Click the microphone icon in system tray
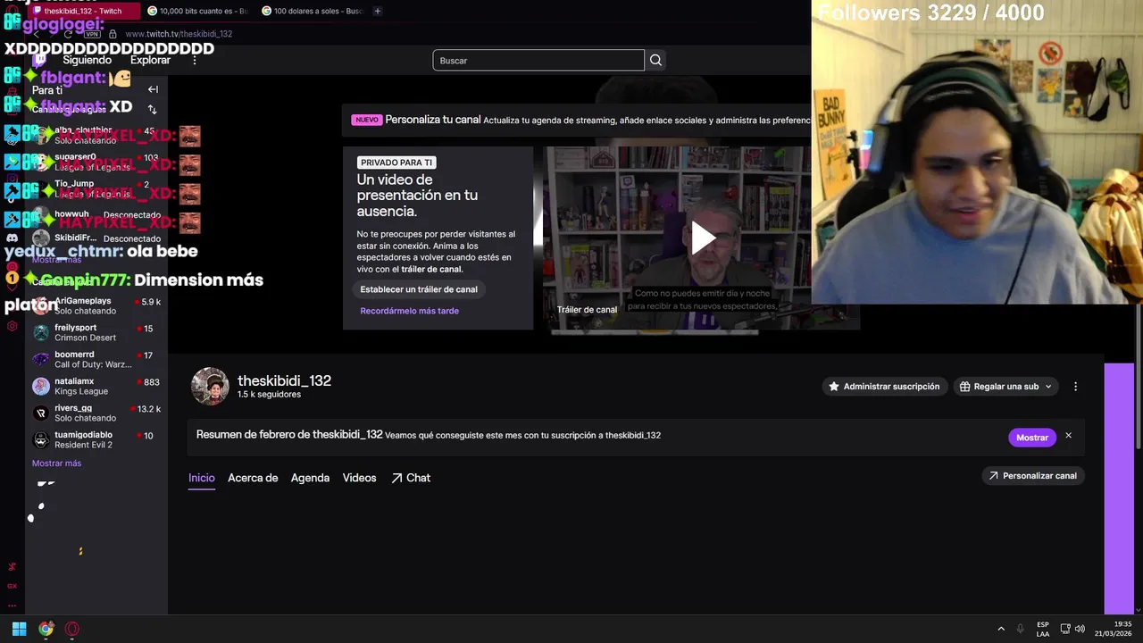 click(x=1020, y=629)
